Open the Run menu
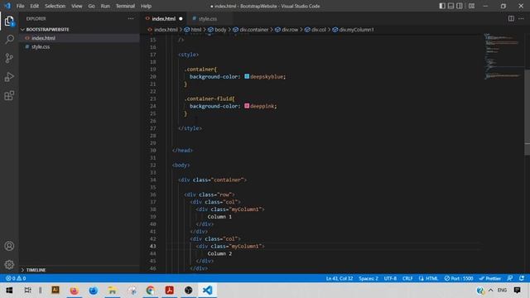530x298 pixels. 105,6
